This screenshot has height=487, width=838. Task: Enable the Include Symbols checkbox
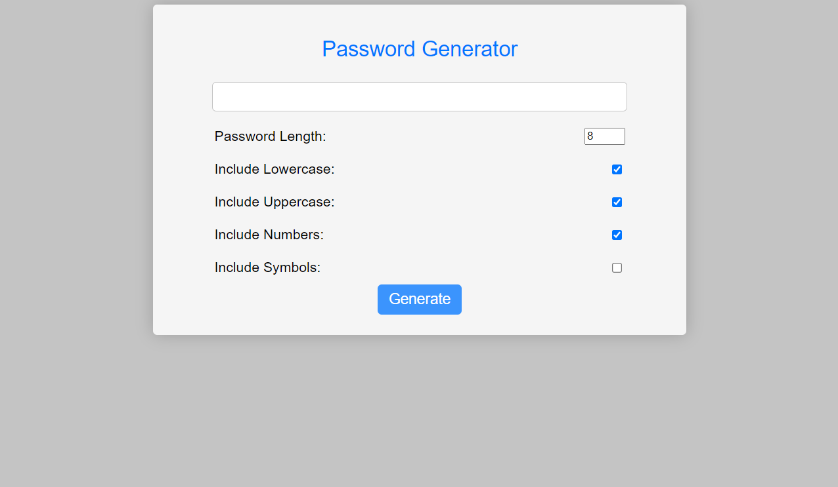click(x=617, y=268)
